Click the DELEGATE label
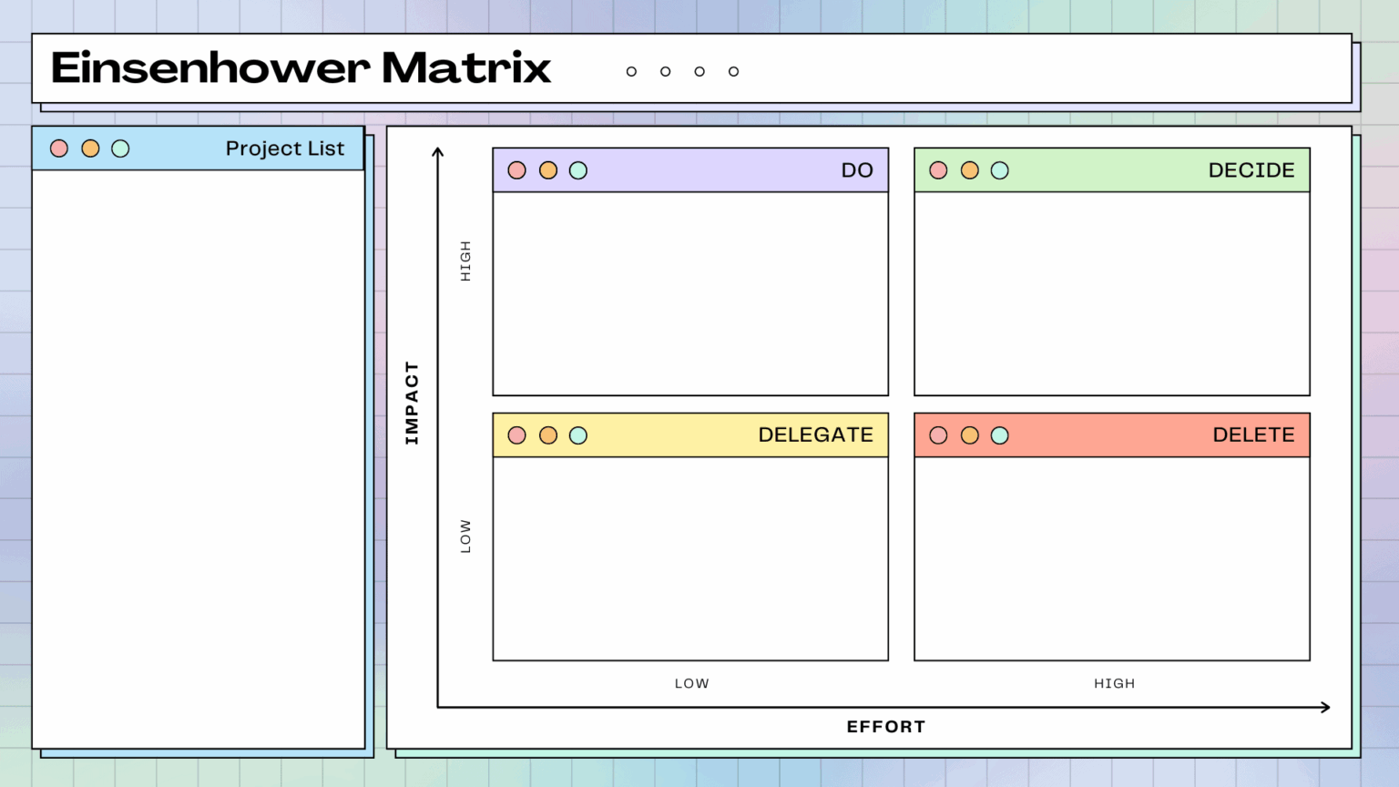Viewport: 1399px width, 787px height. point(815,434)
